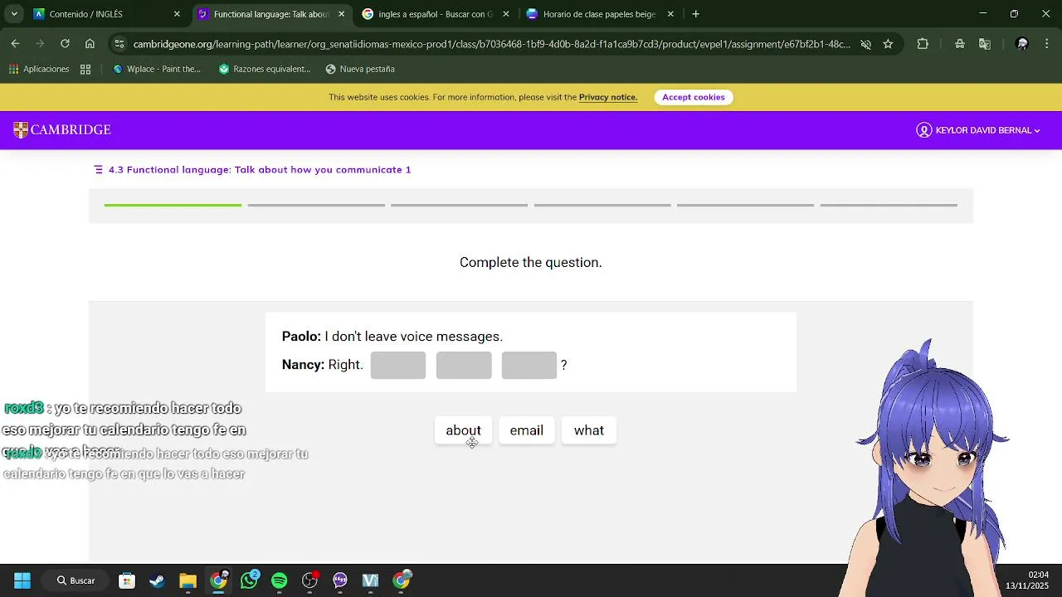Open the Windows Start menu
The width and height of the screenshot is (1062, 597).
pos(22,580)
